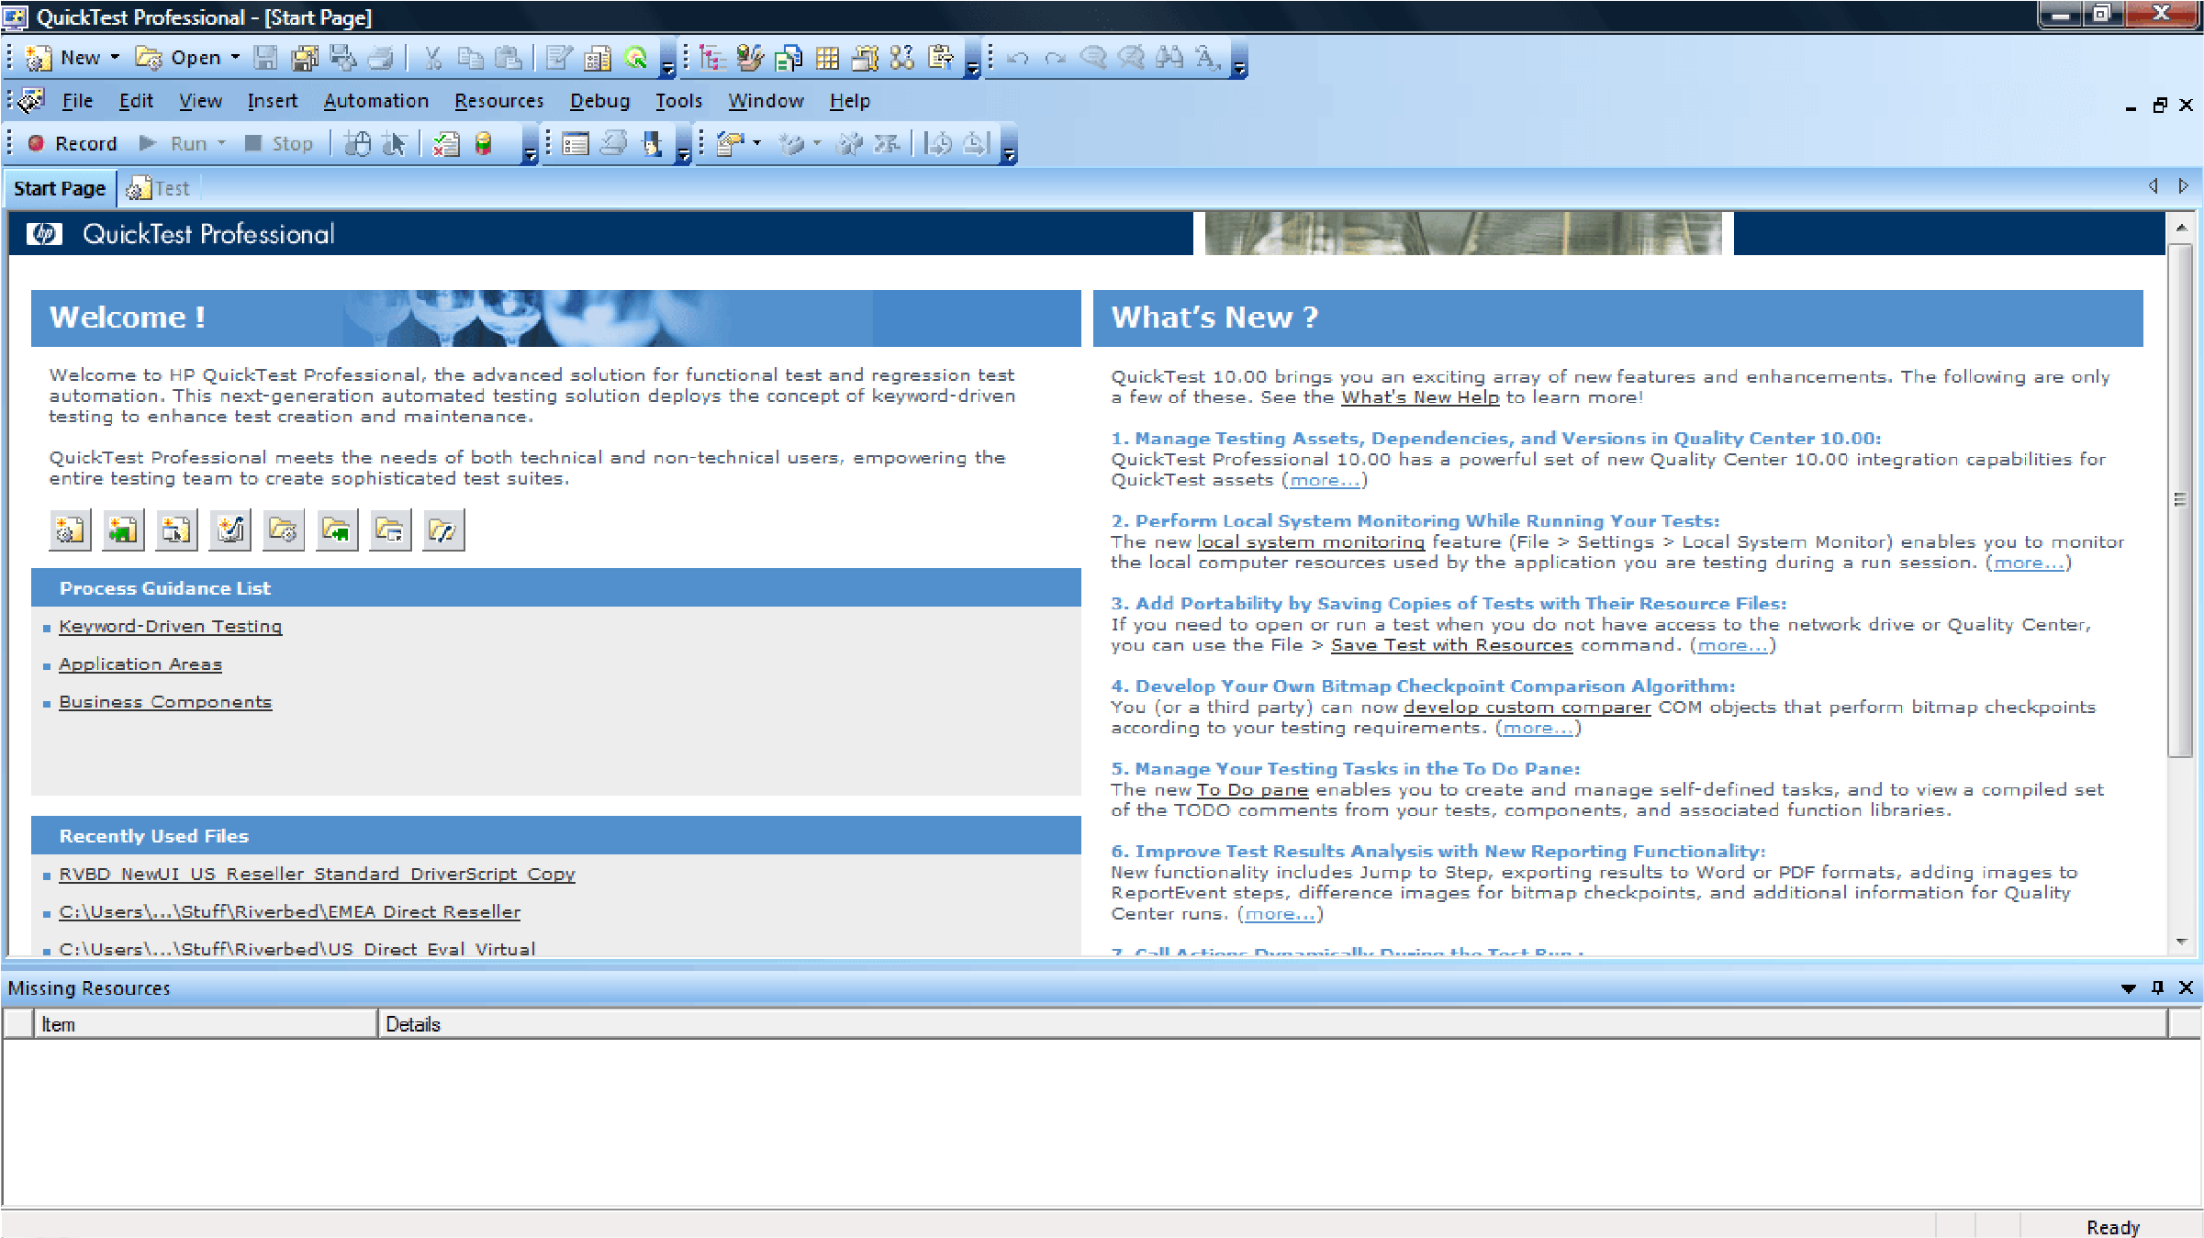Open recent file RVBD_NewUI_US_Reseller_Standard_DriverScript_Copy
This screenshot has width=2204, height=1238.
[317, 874]
